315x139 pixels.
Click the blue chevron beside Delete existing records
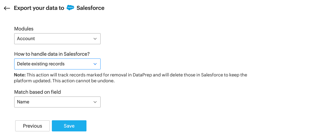[x=95, y=64]
